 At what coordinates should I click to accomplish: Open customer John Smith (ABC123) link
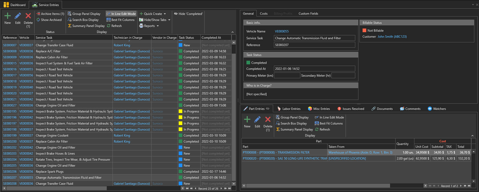(392, 37)
